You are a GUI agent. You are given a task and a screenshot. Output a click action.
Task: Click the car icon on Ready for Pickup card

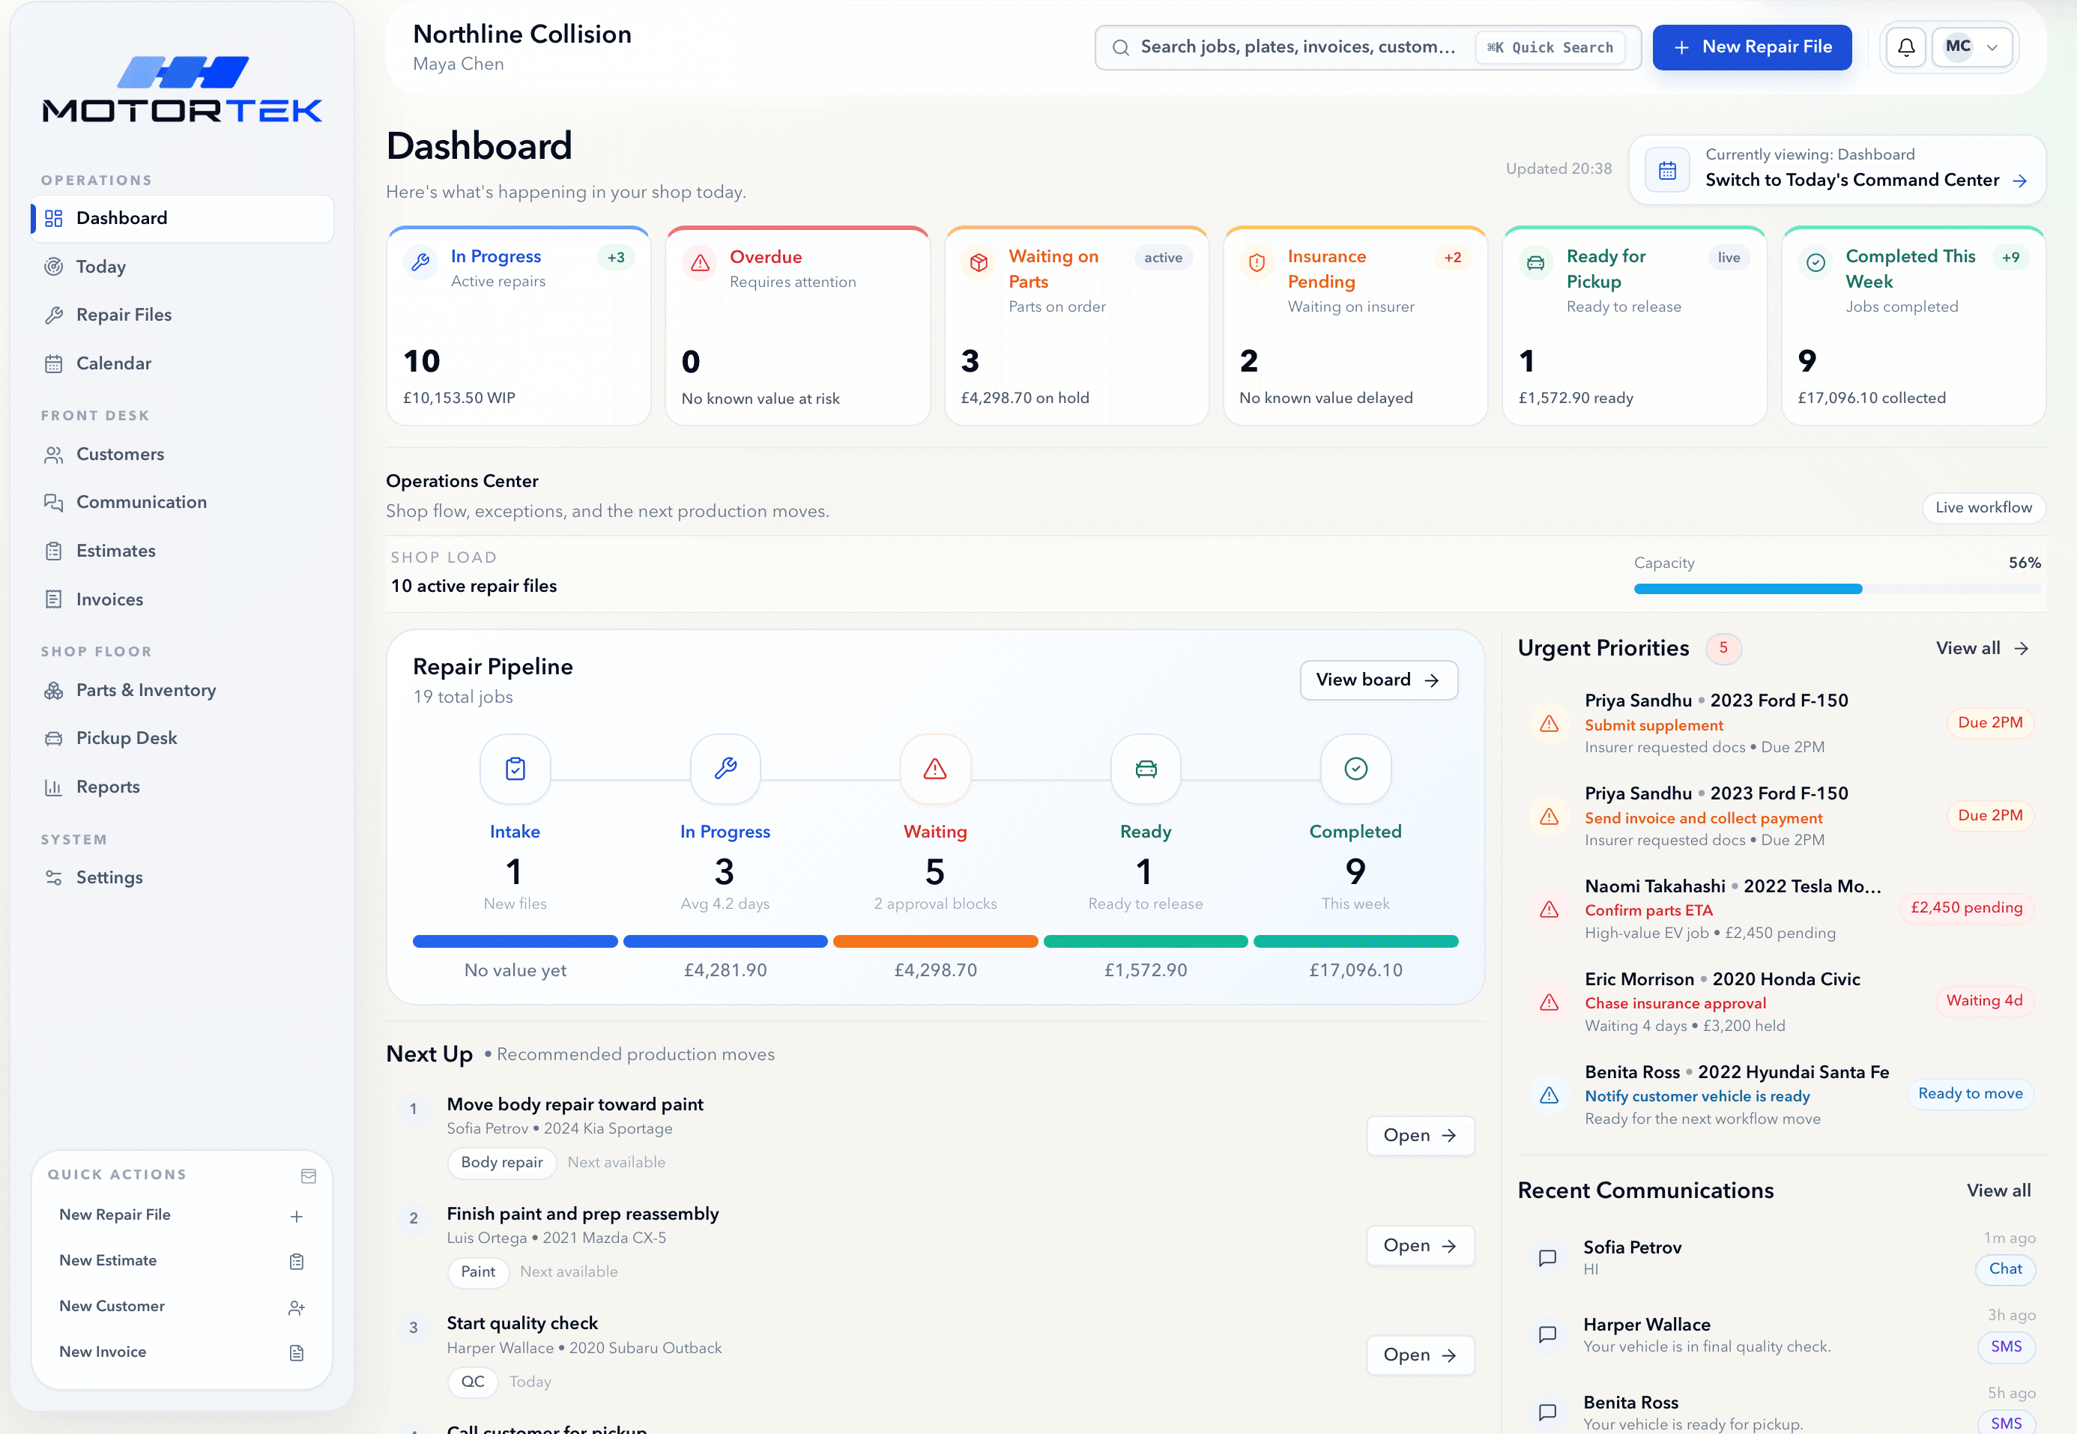(1536, 262)
